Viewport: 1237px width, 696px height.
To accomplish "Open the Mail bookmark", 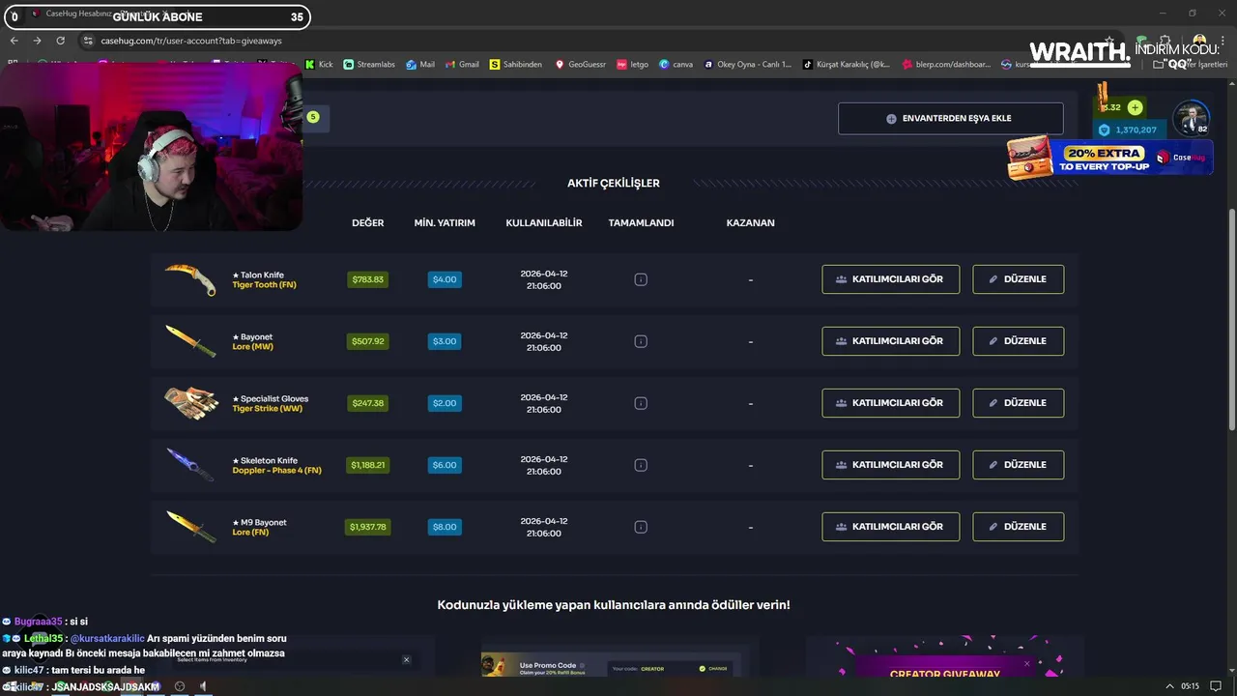I will pos(420,64).
